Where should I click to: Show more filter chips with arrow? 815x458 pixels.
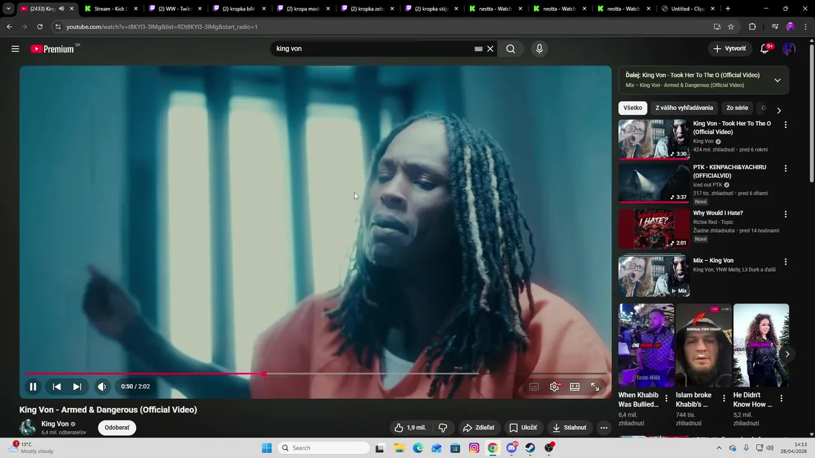tap(779, 110)
